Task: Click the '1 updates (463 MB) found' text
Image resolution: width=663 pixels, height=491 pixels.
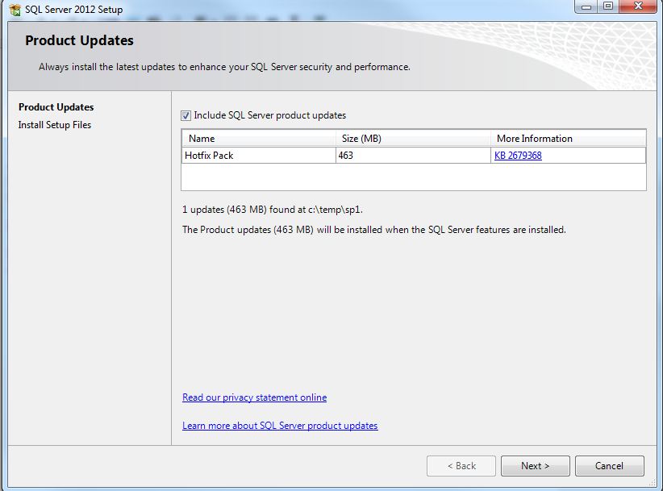Action: pyautogui.click(x=273, y=210)
